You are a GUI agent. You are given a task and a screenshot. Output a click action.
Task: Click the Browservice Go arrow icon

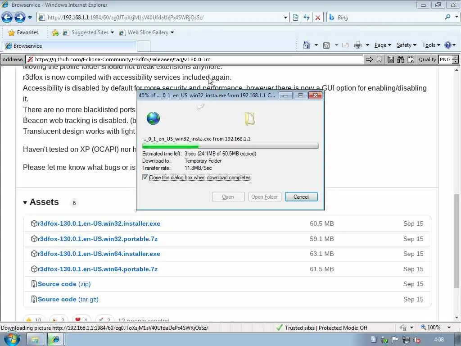(x=369, y=60)
